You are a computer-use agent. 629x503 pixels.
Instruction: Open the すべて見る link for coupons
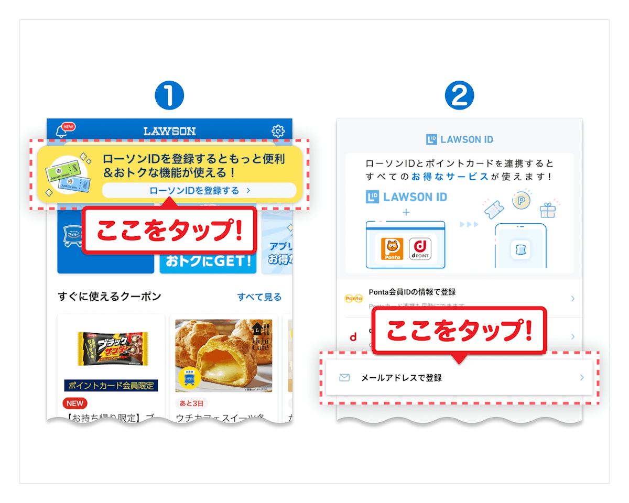pyautogui.click(x=259, y=297)
